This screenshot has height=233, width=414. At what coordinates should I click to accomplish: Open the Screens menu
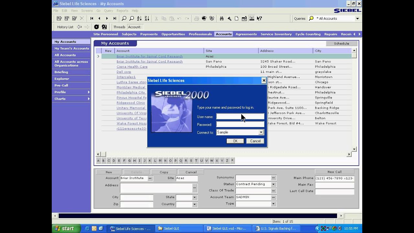pyautogui.click(x=87, y=11)
